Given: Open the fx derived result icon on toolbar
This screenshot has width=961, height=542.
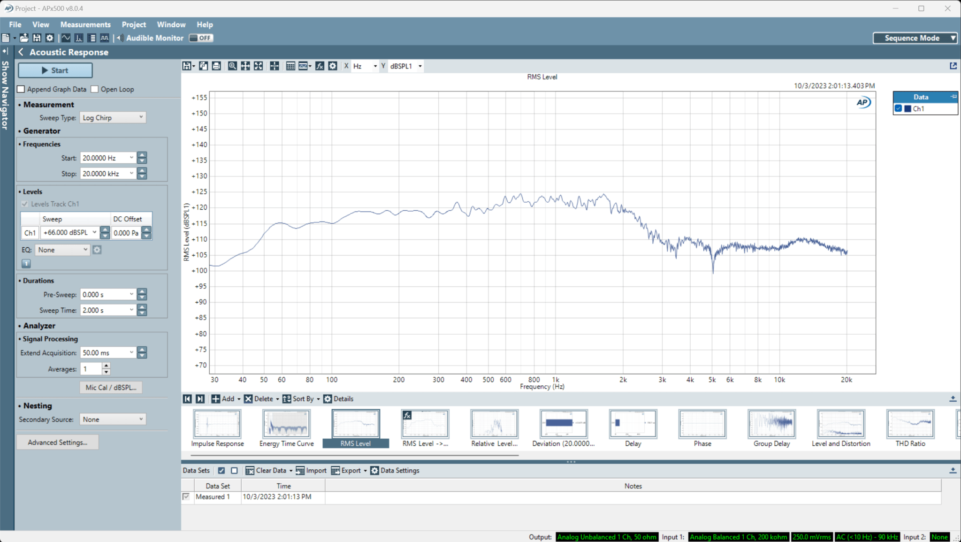Looking at the screenshot, I should click(x=320, y=66).
